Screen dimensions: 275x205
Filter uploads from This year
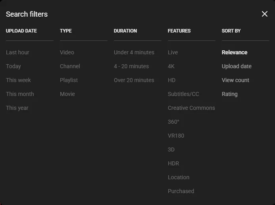[17, 108]
